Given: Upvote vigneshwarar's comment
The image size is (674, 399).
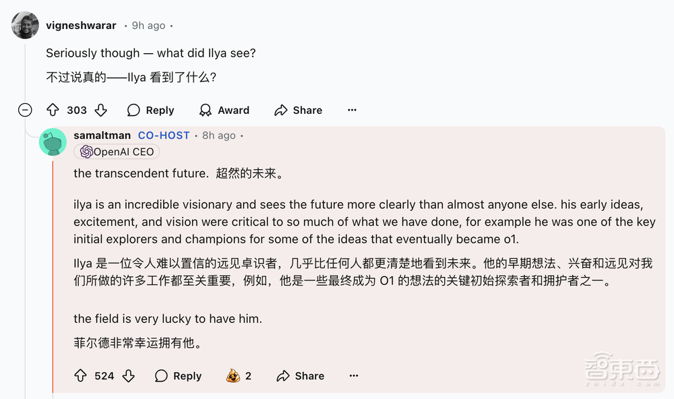Looking at the screenshot, I should click(53, 110).
